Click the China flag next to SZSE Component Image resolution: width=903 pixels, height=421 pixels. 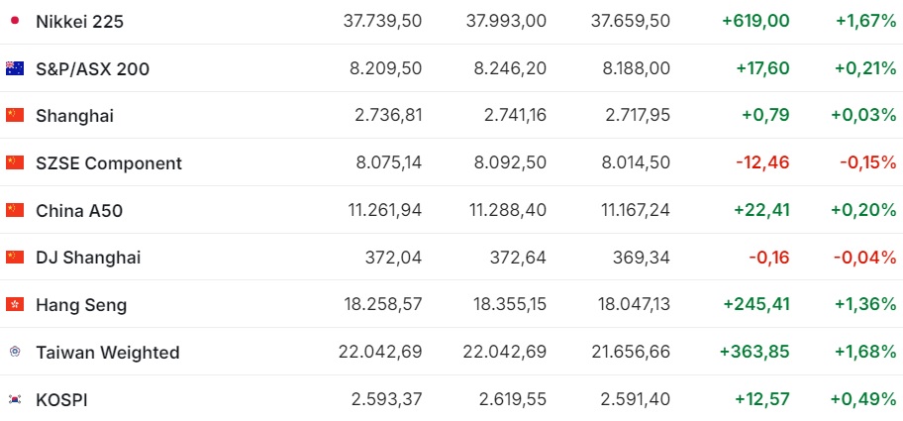pyautogui.click(x=15, y=163)
